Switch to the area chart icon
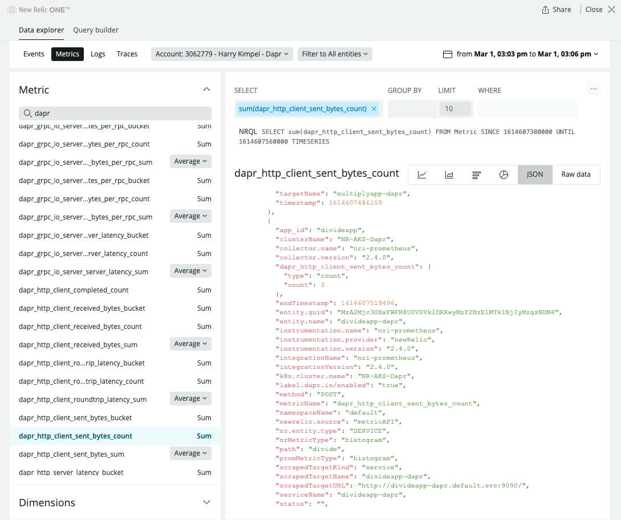 coord(449,174)
